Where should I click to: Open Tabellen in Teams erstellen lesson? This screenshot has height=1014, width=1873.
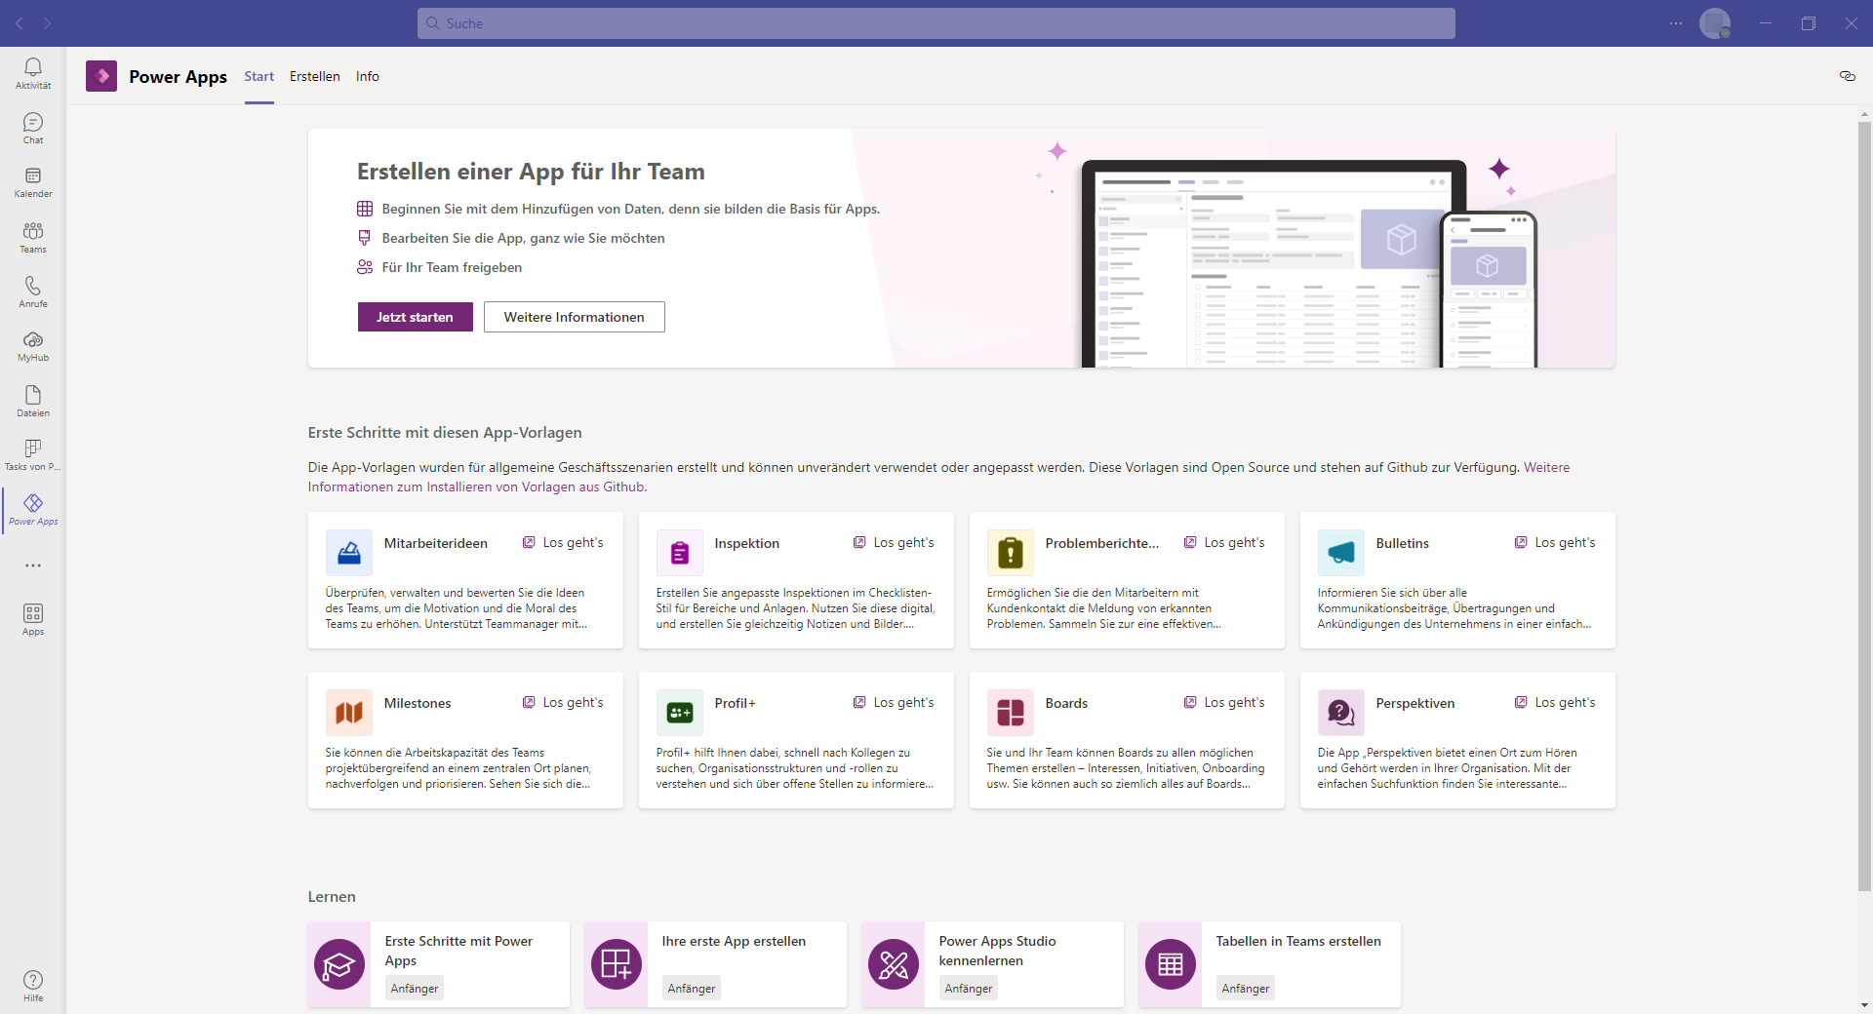[x=1270, y=964]
